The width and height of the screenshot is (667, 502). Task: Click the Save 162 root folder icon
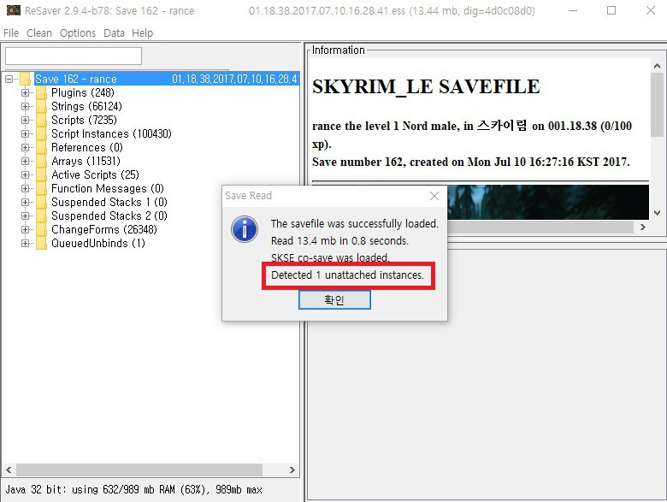point(25,79)
